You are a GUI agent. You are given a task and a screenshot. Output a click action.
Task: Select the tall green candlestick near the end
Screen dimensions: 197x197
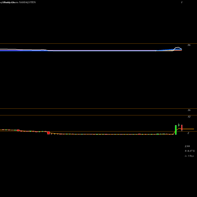[176, 130]
